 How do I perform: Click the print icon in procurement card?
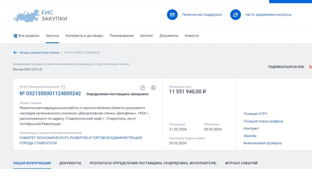click(x=153, y=88)
